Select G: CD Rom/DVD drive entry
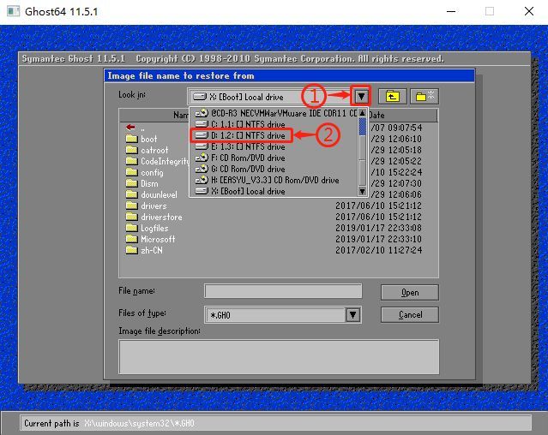This screenshot has width=548, height=435. 274,169
